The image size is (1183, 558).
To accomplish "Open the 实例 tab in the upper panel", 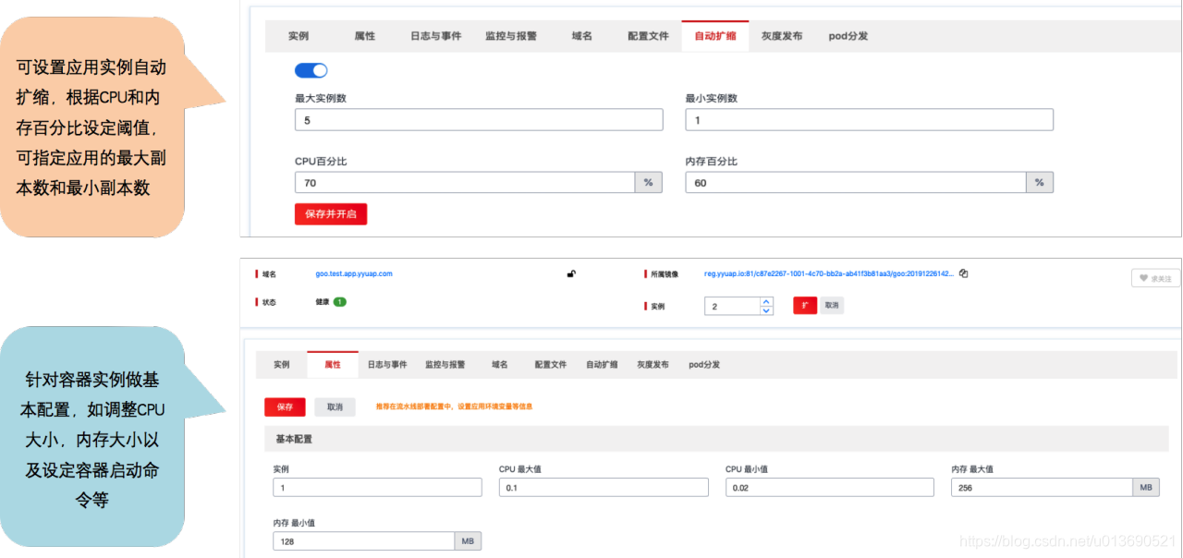I will click(x=299, y=36).
